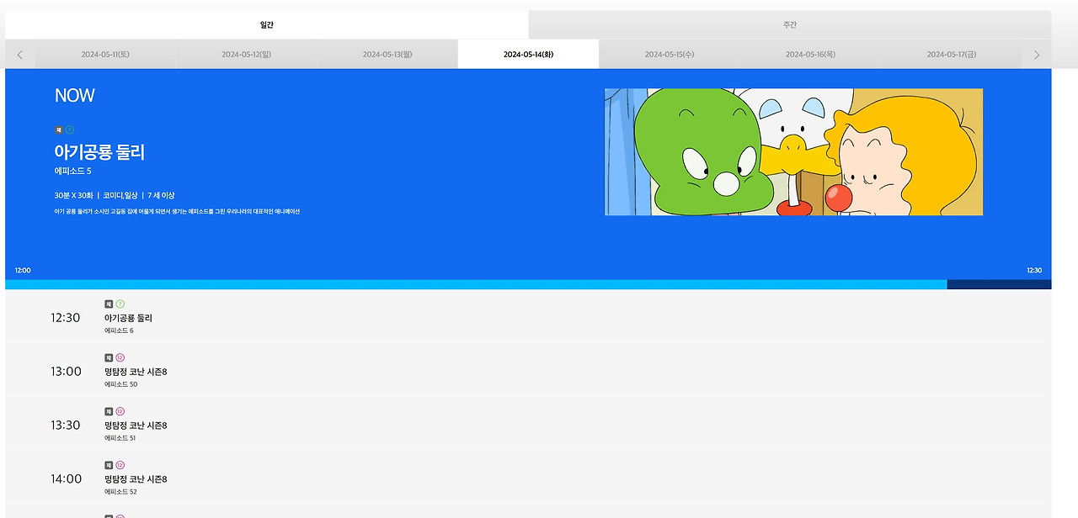Viewport: 1078px width, 518px height.
Task: Click the age 7 rating badge in NOW section
Action: tap(70, 130)
